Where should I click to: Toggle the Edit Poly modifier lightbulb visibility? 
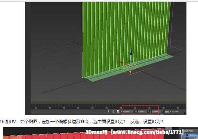184,135
